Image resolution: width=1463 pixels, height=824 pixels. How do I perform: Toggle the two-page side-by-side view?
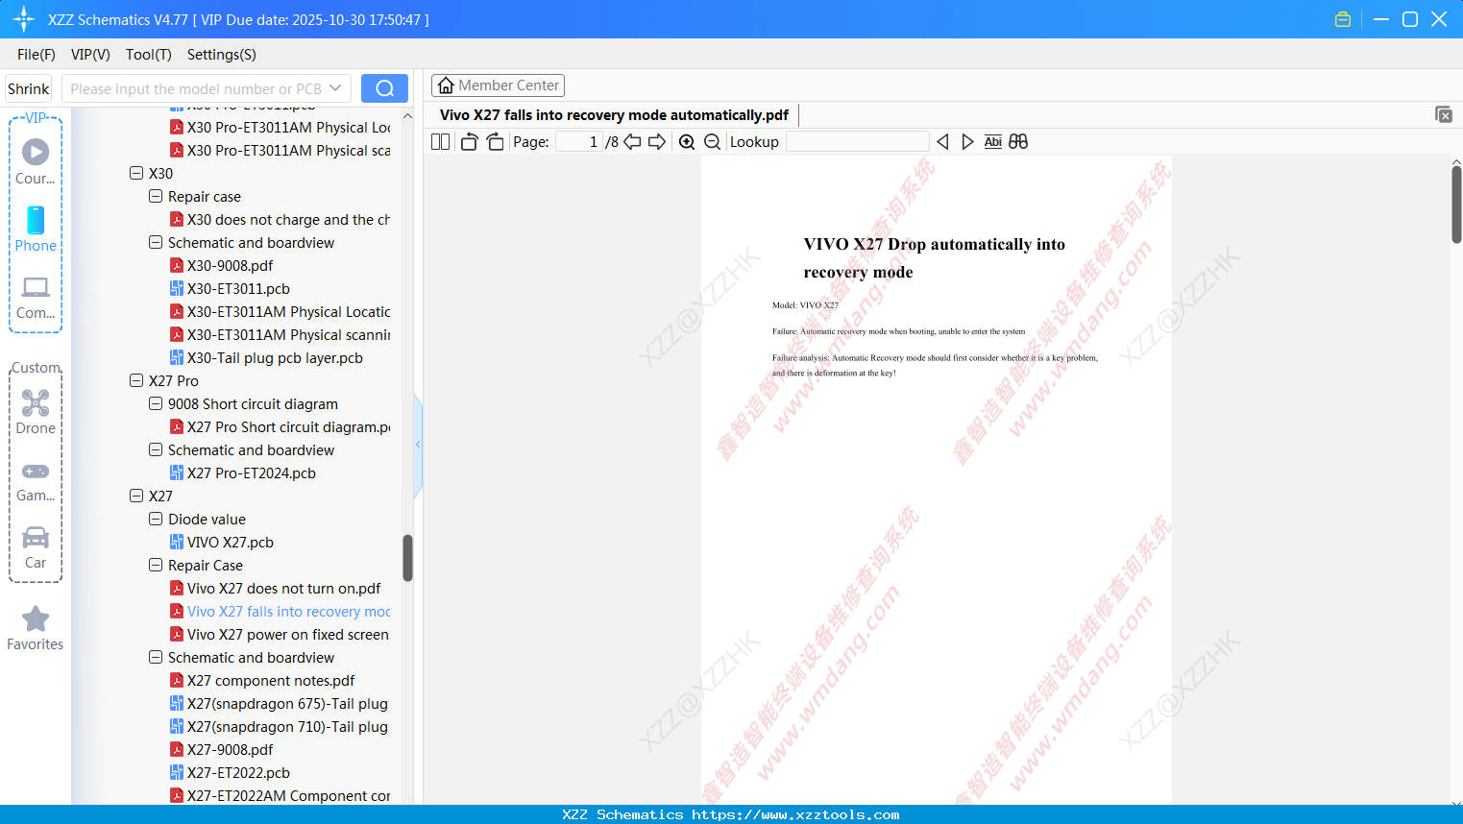pyautogui.click(x=440, y=142)
